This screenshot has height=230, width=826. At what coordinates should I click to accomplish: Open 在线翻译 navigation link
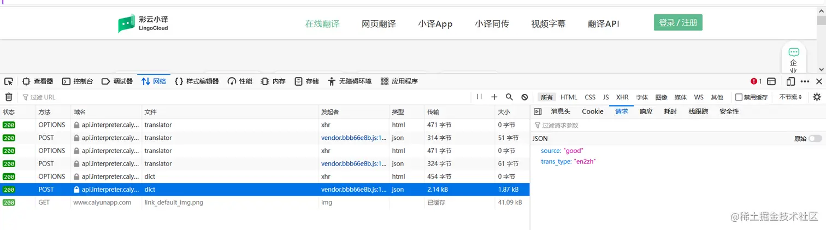click(x=322, y=23)
